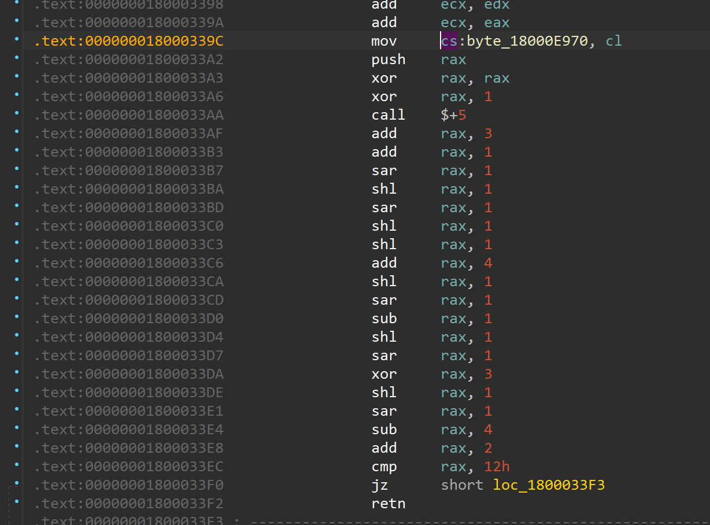Select address .text:00000001800033A2
The image size is (710, 525).
tap(129, 60)
